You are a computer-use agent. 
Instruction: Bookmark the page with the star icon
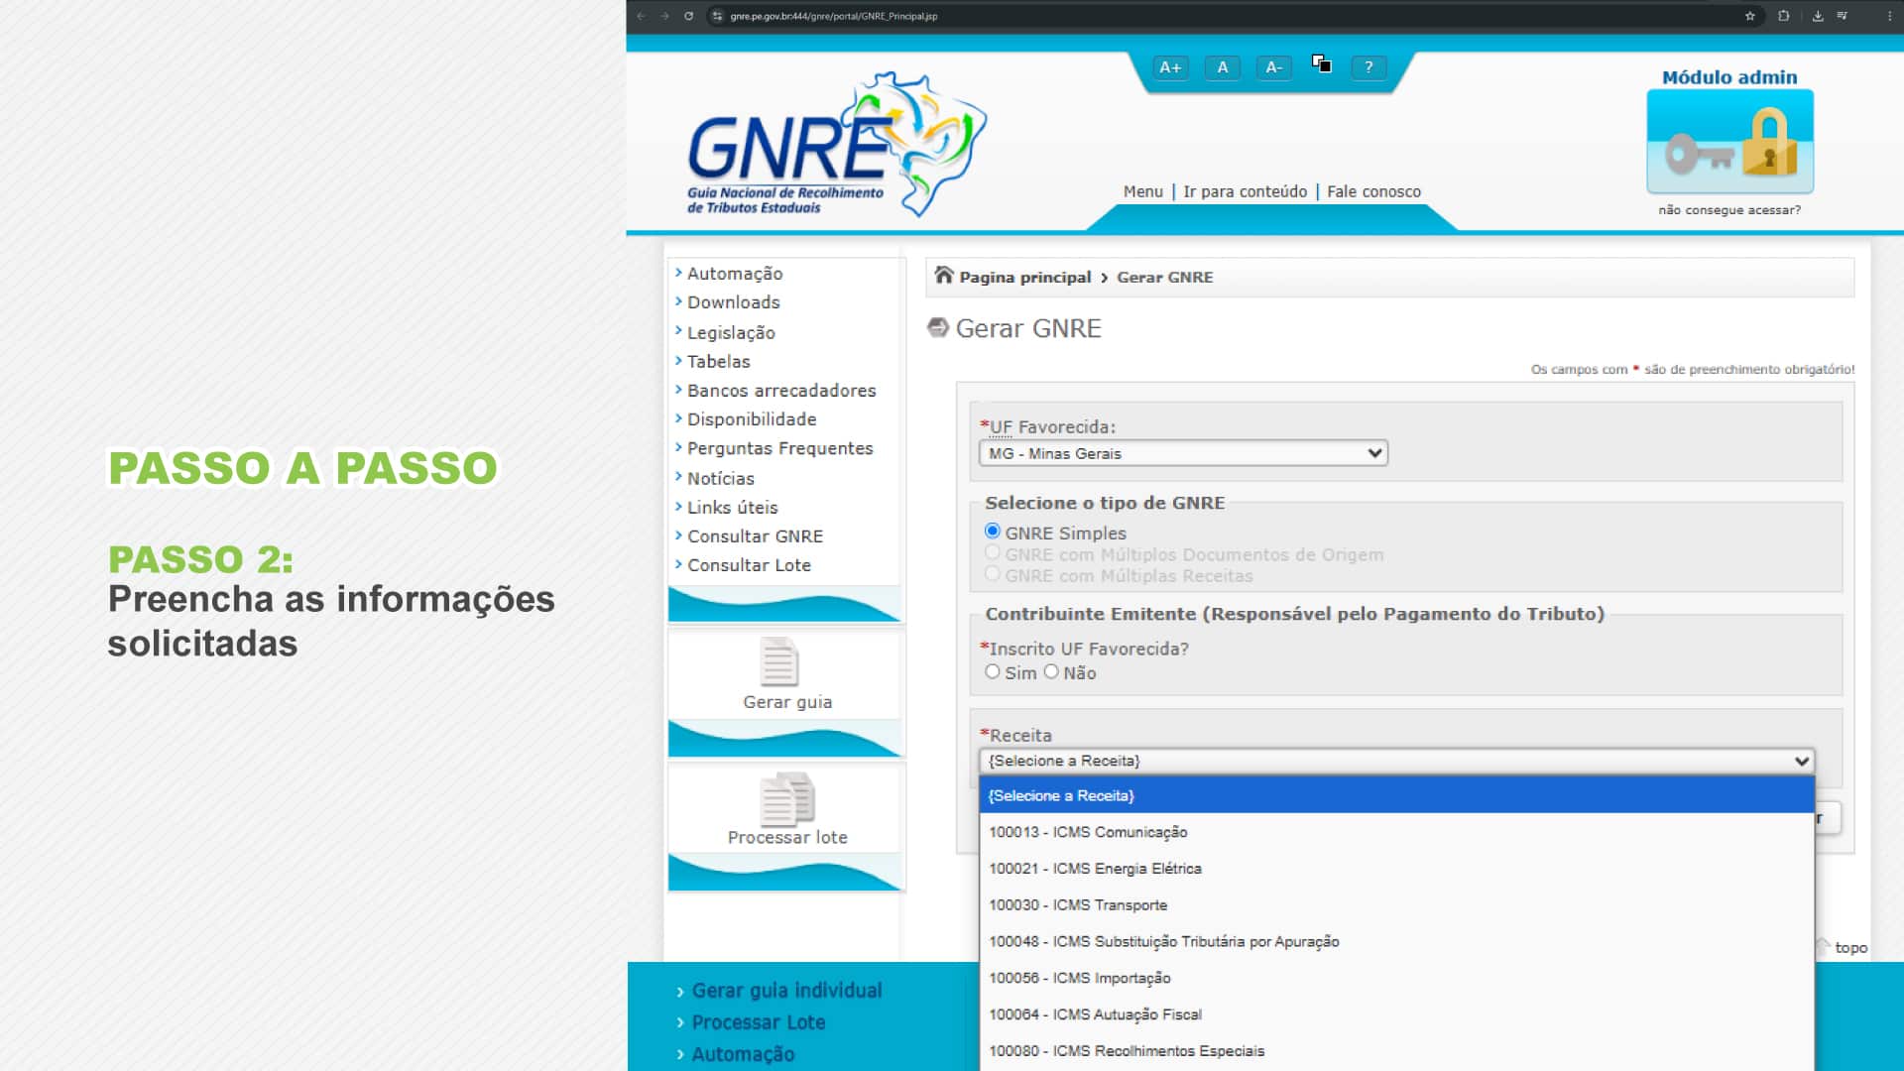pyautogui.click(x=1750, y=16)
